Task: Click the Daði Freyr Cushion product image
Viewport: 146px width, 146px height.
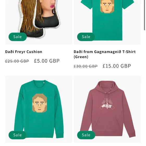Action: pos(39,22)
